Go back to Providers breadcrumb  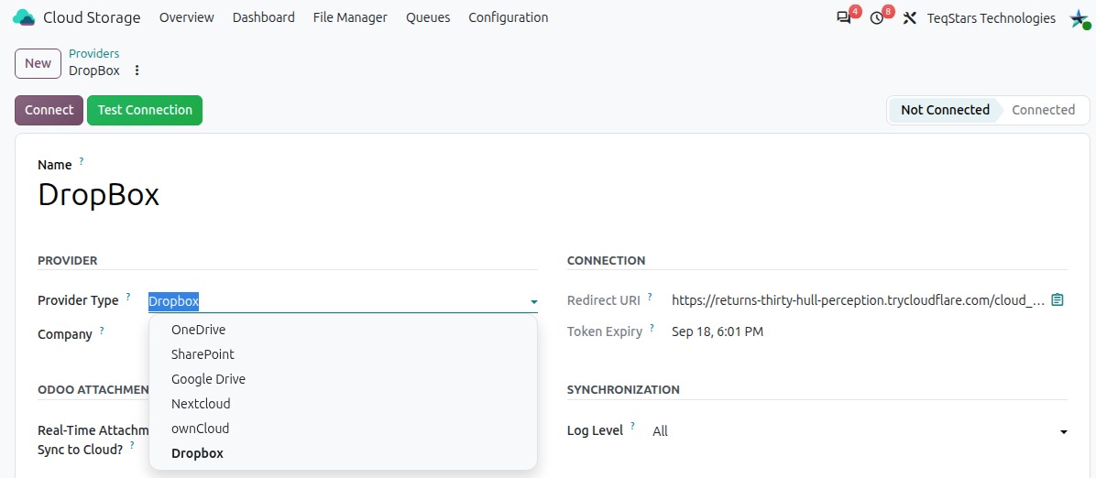(x=93, y=54)
